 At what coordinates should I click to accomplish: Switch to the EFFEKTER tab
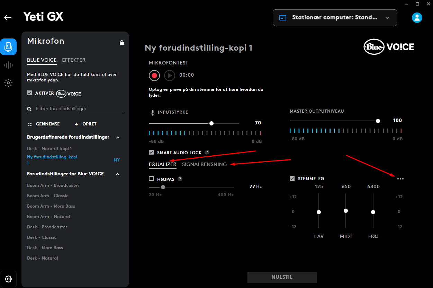(x=74, y=60)
